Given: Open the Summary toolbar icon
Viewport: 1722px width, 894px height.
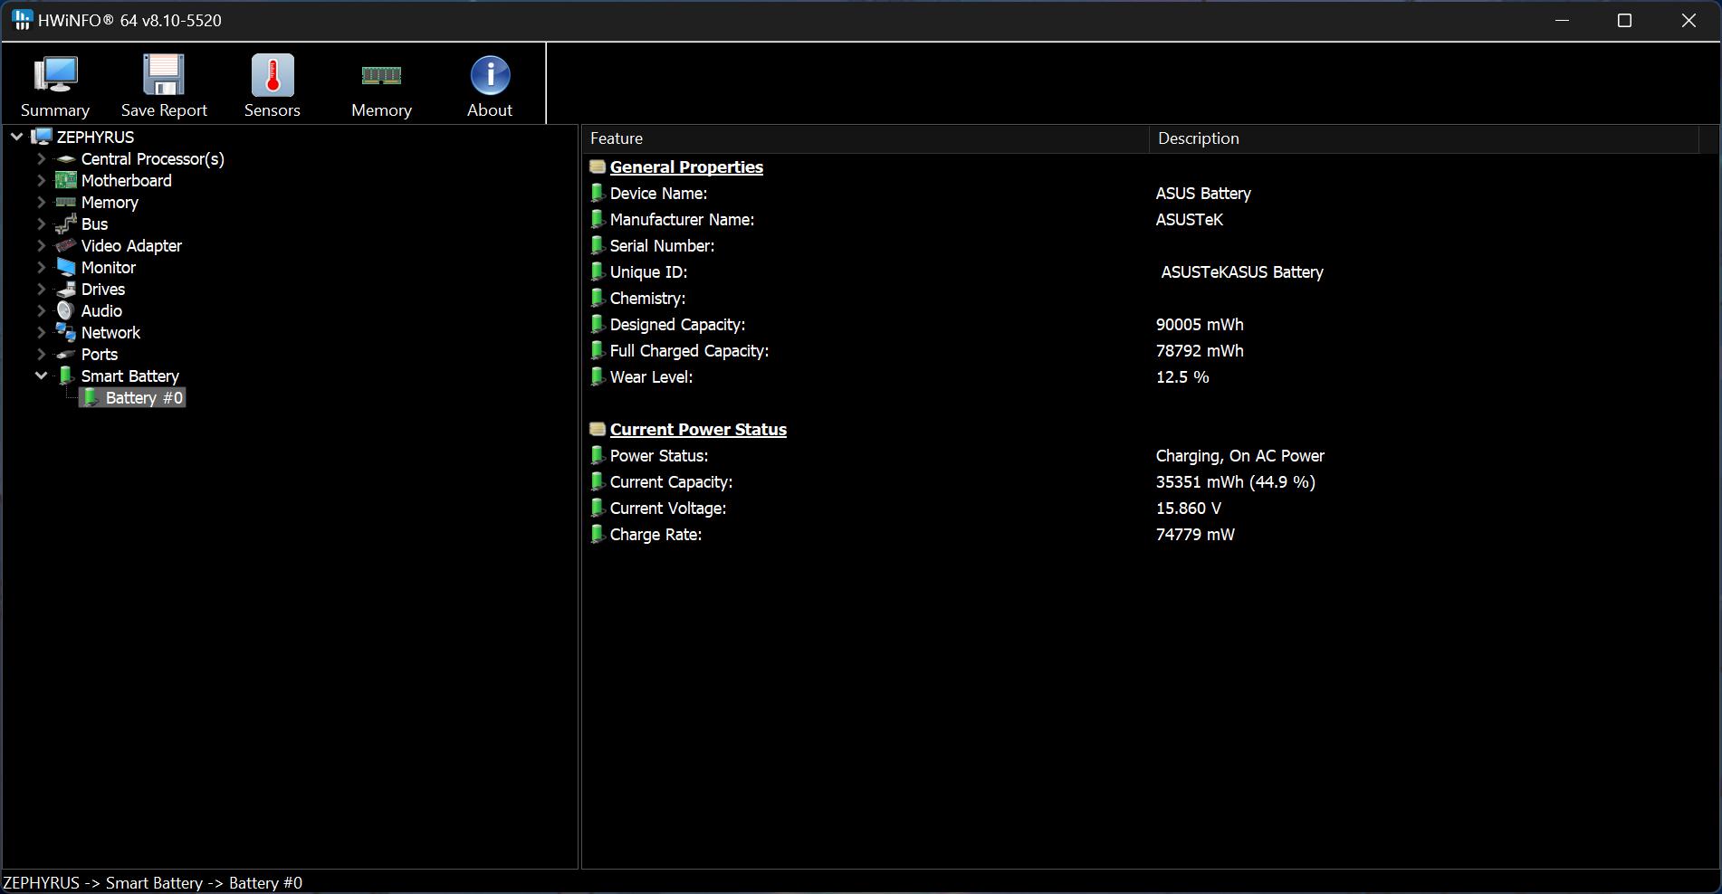Looking at the screenshot, I should [55, 76].
